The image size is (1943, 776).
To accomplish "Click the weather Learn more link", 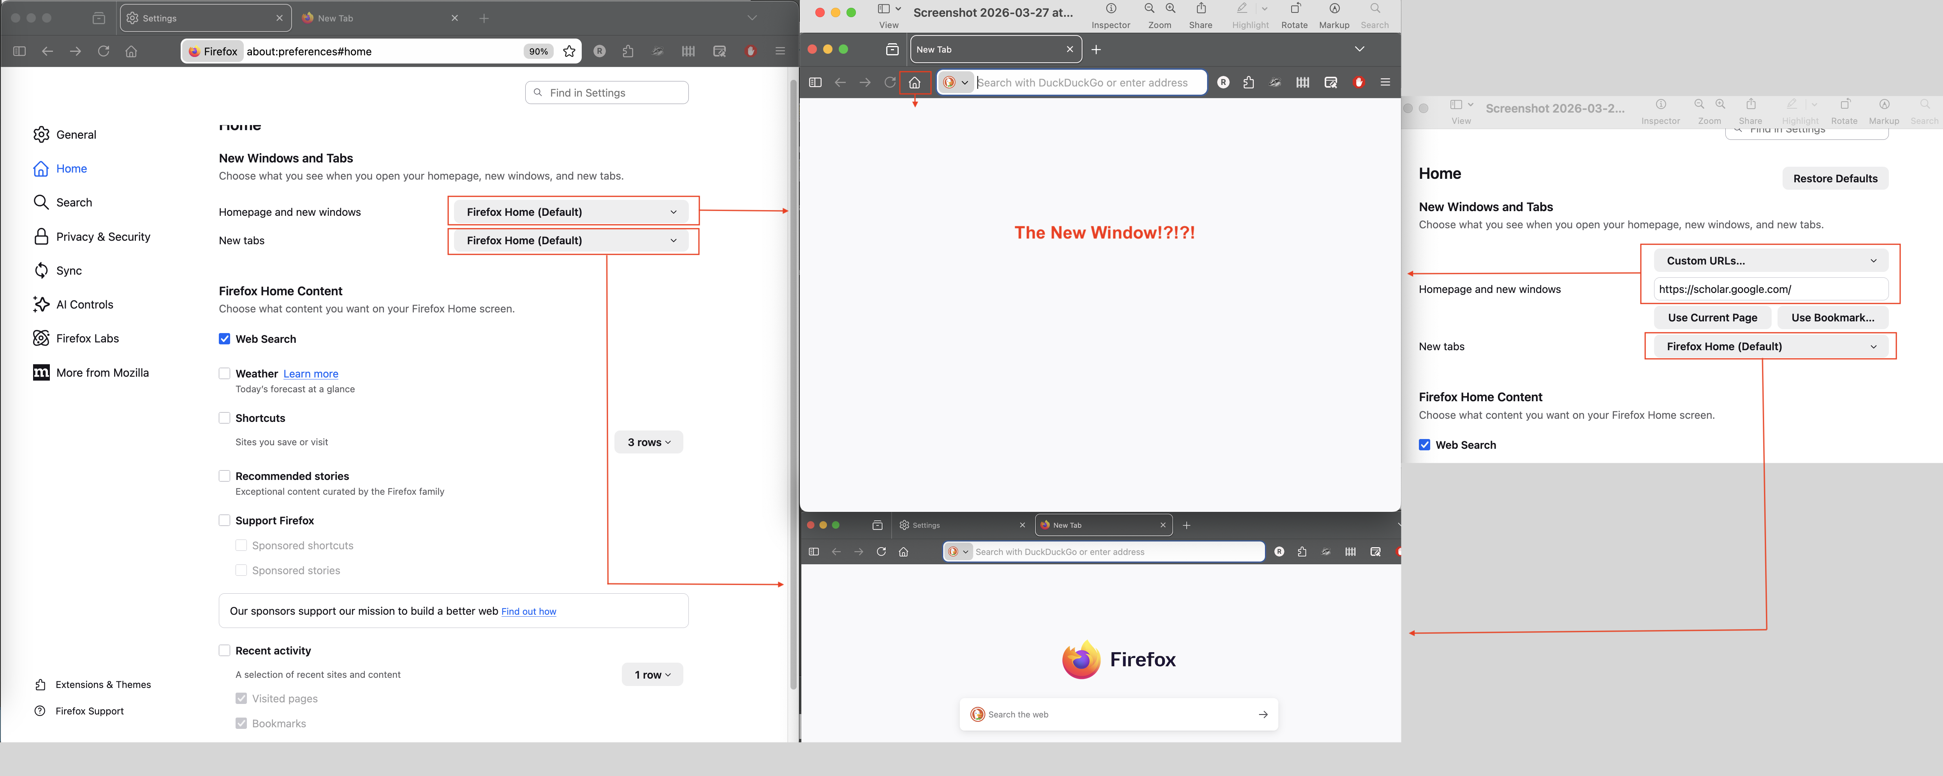I will click(311, 374).
